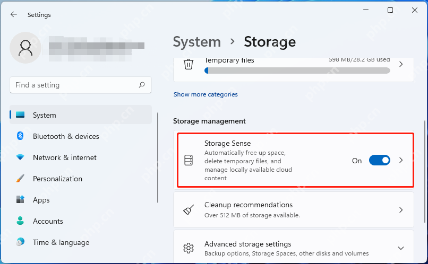Open Network & internet settings
This screenshot has height=264, width=428.
tap(81, 157)
